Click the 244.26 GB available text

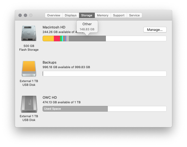[x=58, y=32]
